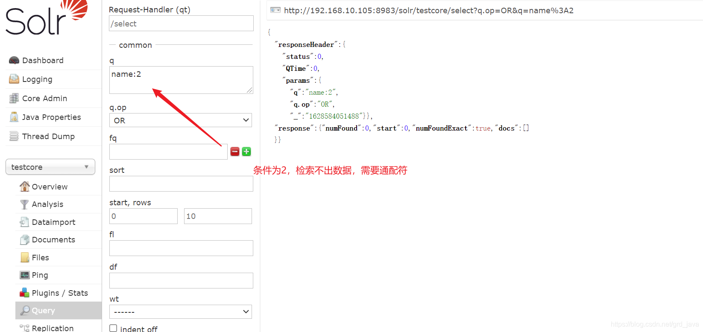Click the Solr logo

pyautogui.click(x=46, y=18)
